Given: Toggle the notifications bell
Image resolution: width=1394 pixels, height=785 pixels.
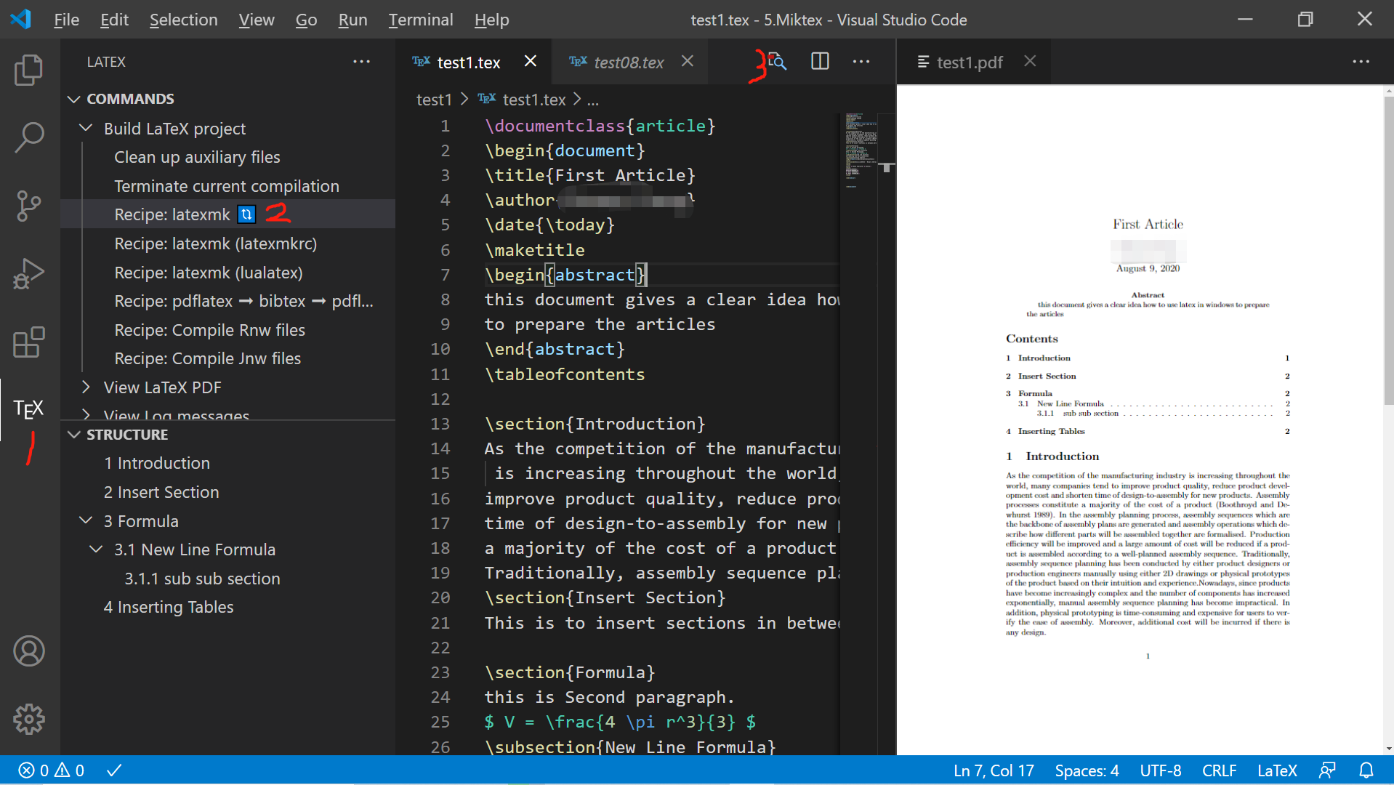Looking at the screenshot, I should pyautogui.click(x=1366, y=770).
